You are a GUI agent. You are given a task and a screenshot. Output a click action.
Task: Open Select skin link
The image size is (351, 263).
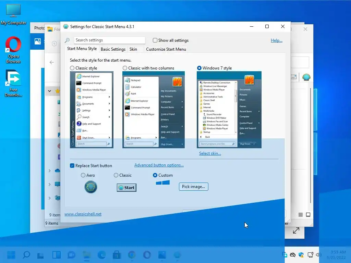click(x=210, y=153)
